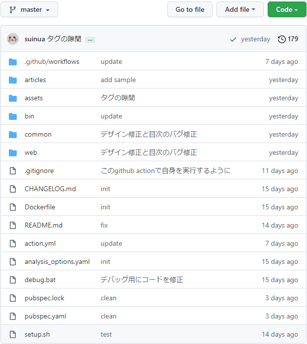This screenshot has height=344, width=307.
Task: Open the 179 commits history link
Action: (288, 39)
